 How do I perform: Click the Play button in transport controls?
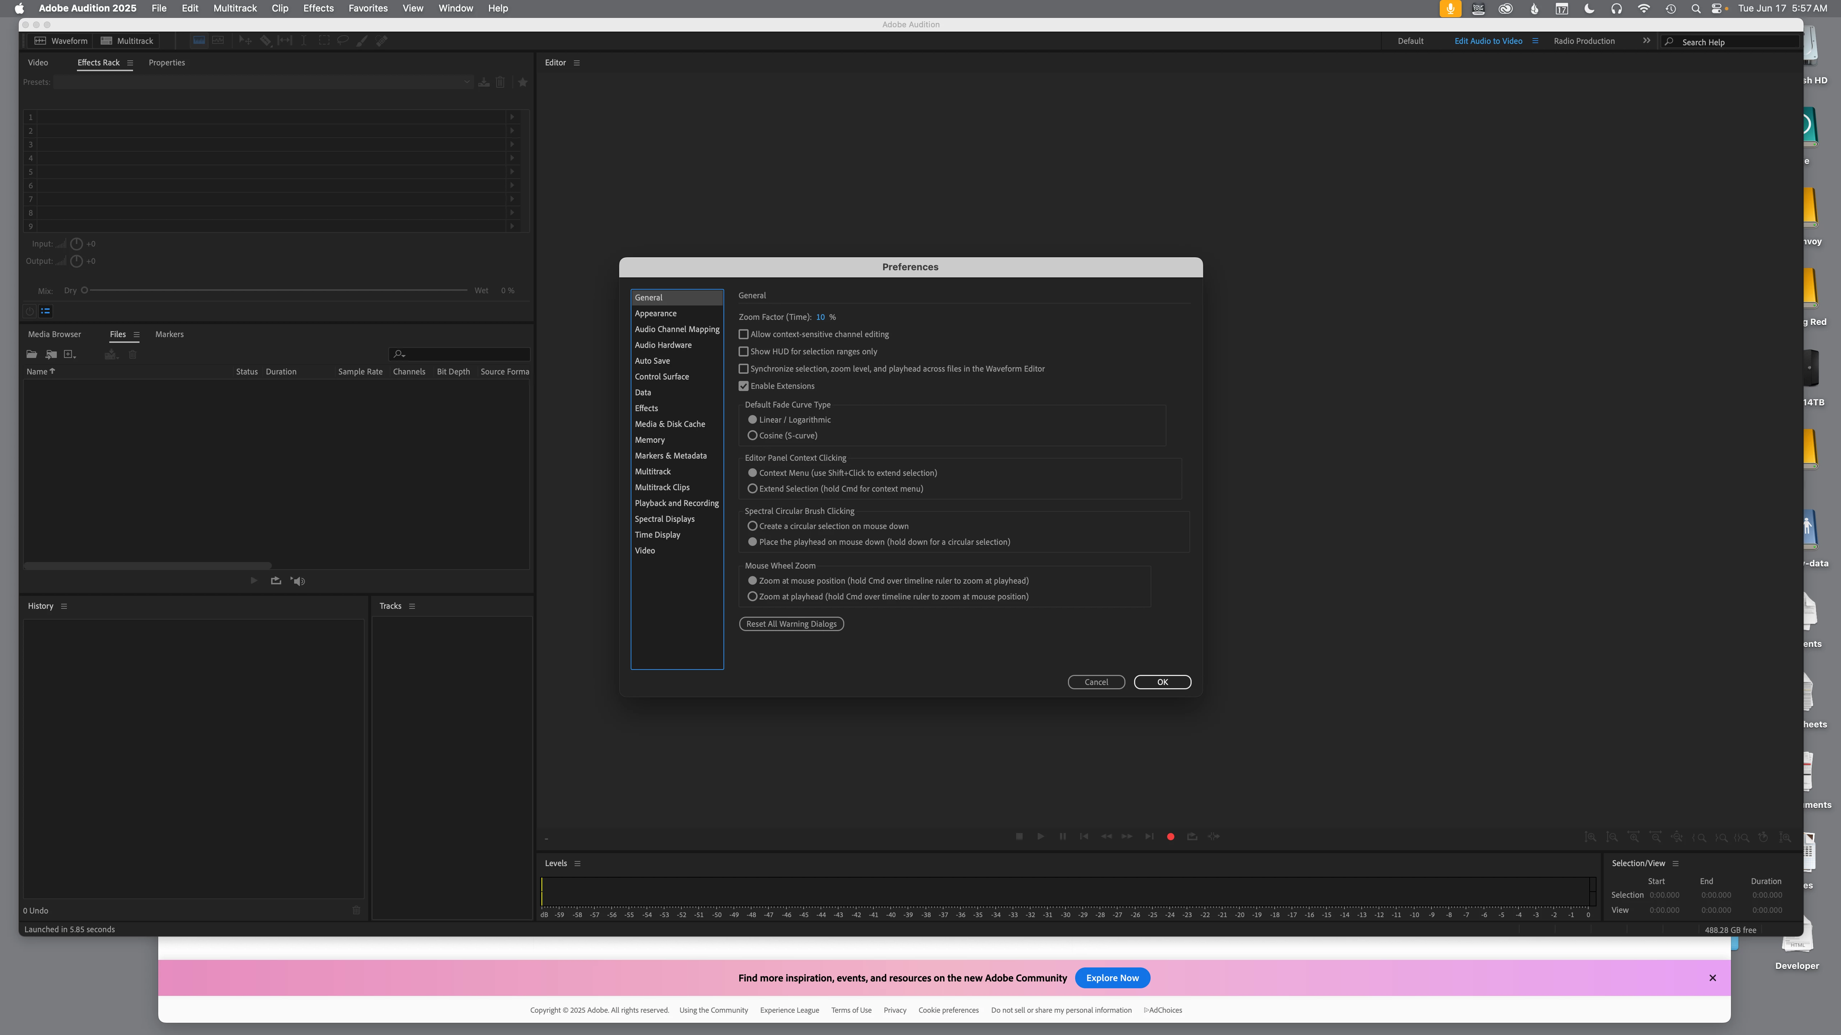(1041, 836)
